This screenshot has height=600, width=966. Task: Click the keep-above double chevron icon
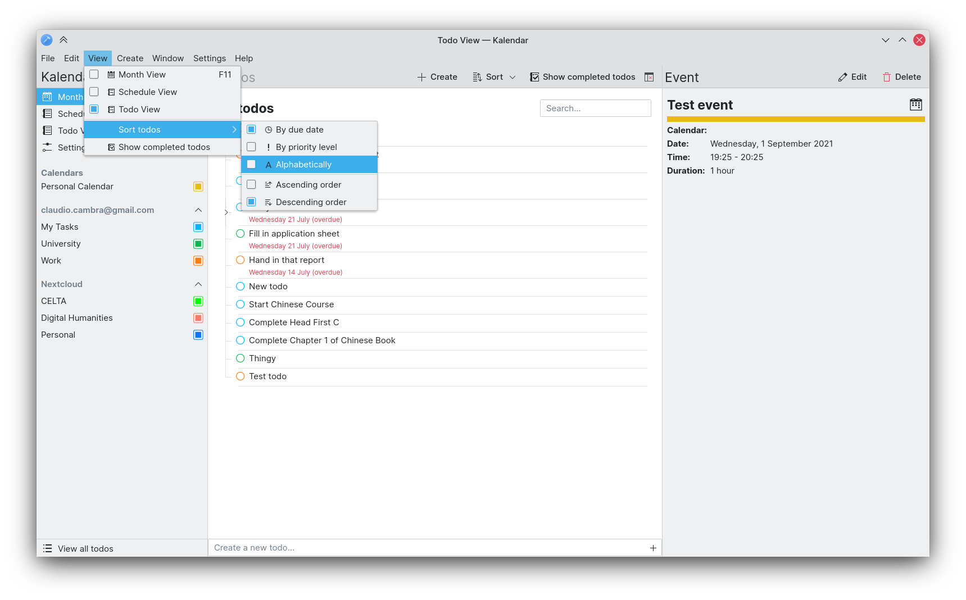64,40
